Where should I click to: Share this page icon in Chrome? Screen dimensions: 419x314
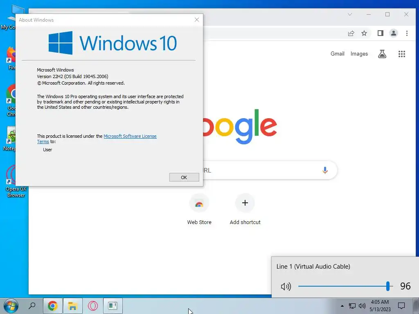coord(351,33)
